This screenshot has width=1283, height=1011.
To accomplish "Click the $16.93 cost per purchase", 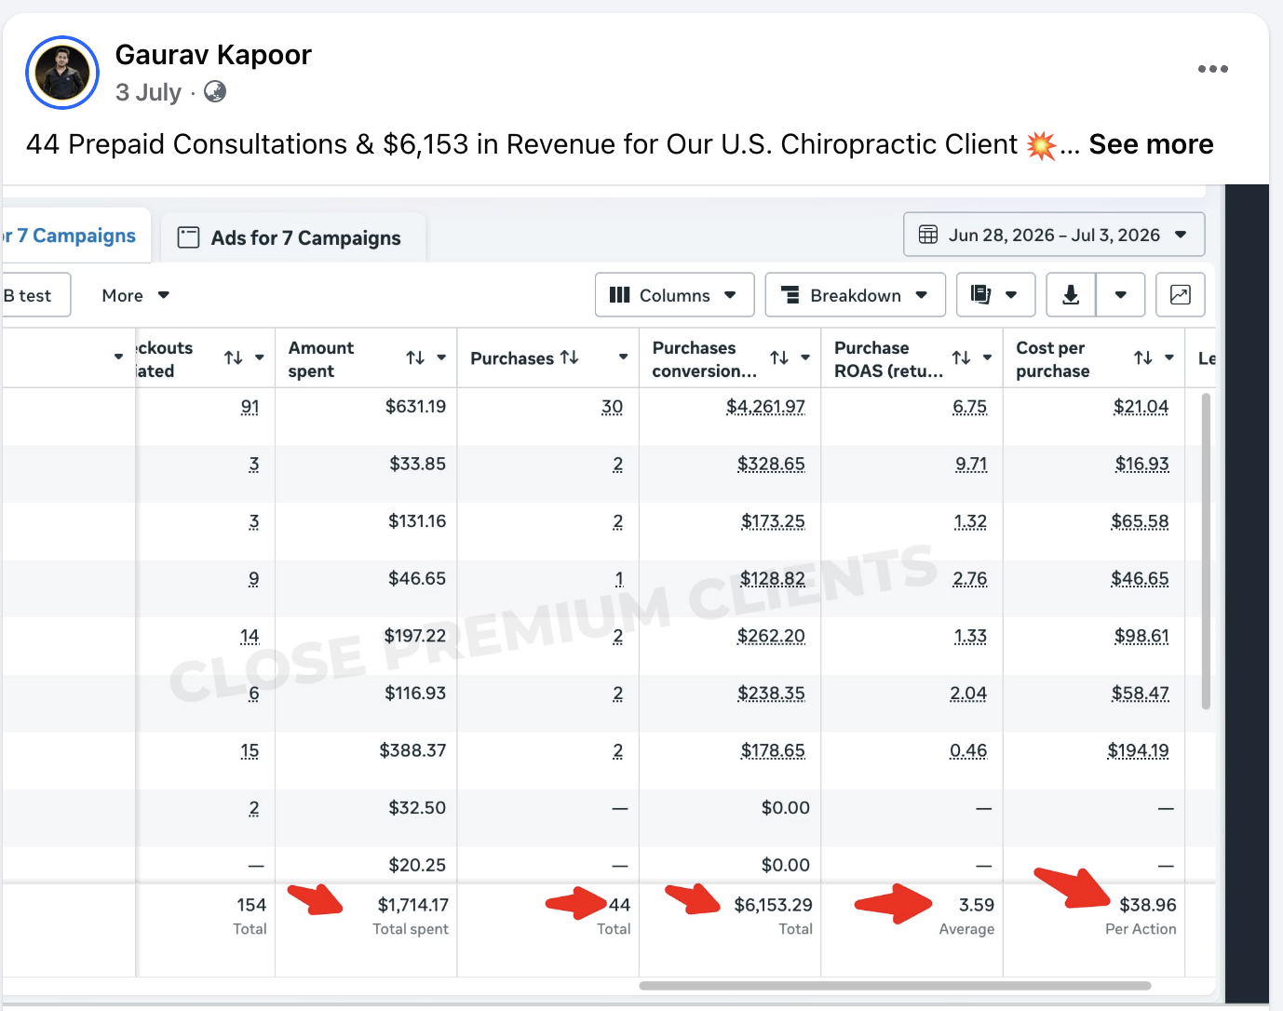I will pos(1141,464).
